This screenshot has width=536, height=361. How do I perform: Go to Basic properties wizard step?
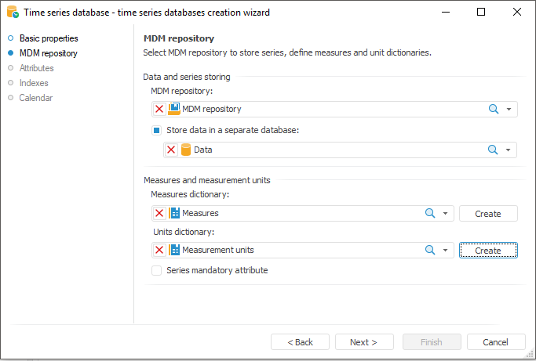point(49,38)
